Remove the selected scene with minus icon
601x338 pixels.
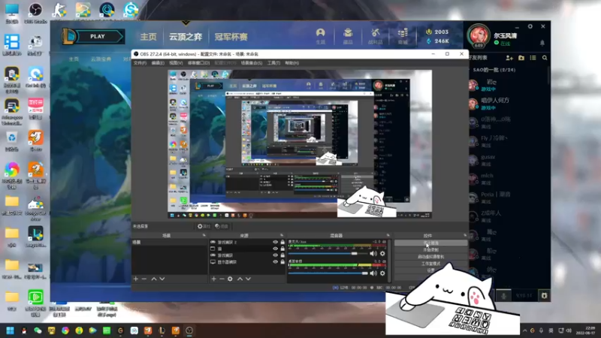[144, 279]
